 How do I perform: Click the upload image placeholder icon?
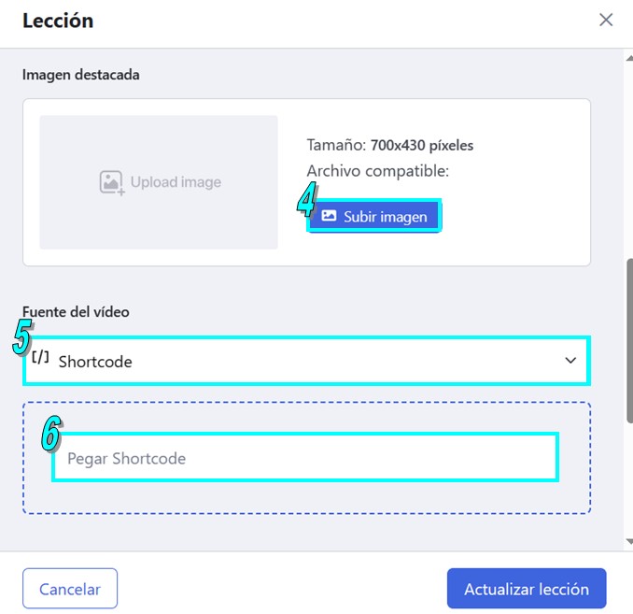112,182
